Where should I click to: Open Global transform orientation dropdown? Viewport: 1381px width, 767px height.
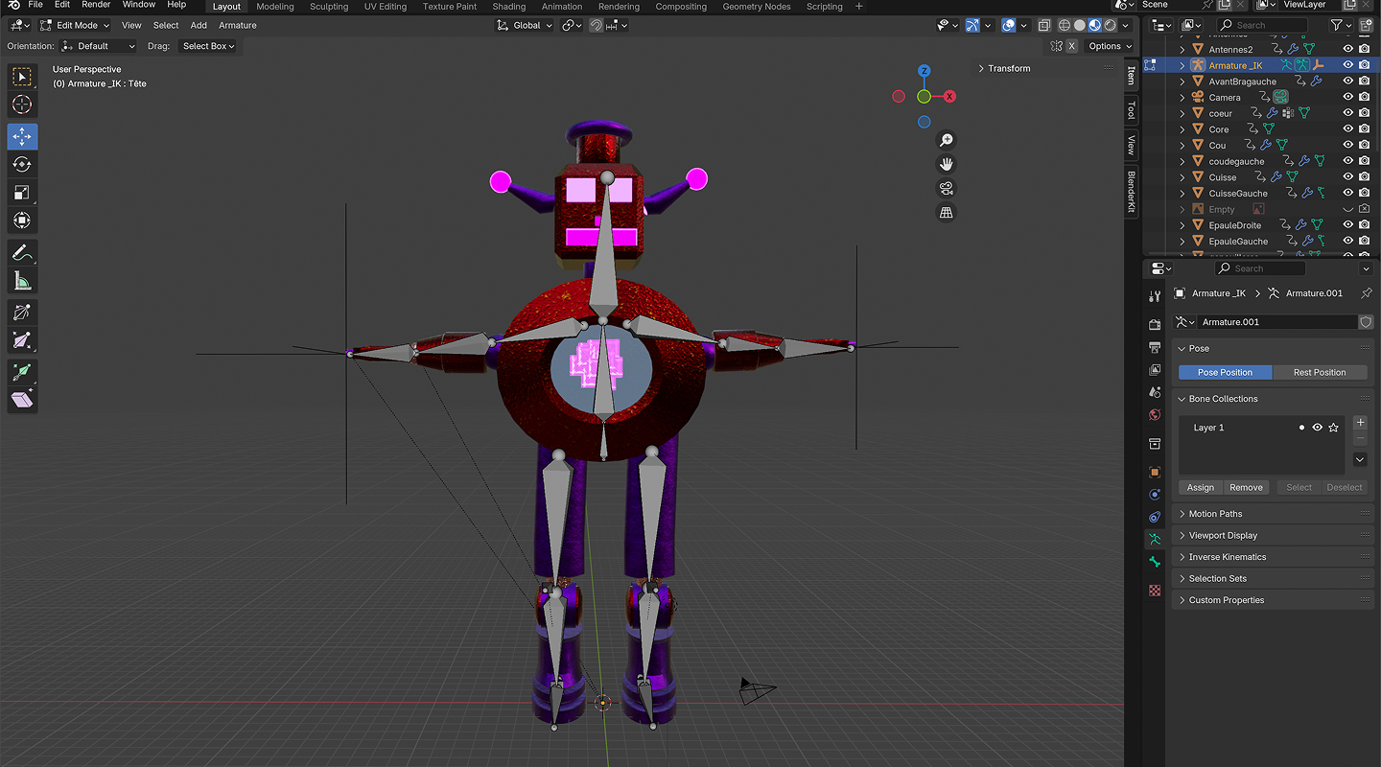click(x=526, y=25)
